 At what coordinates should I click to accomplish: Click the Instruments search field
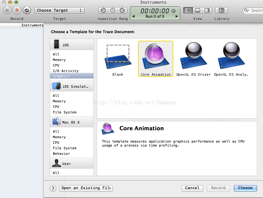253,10
